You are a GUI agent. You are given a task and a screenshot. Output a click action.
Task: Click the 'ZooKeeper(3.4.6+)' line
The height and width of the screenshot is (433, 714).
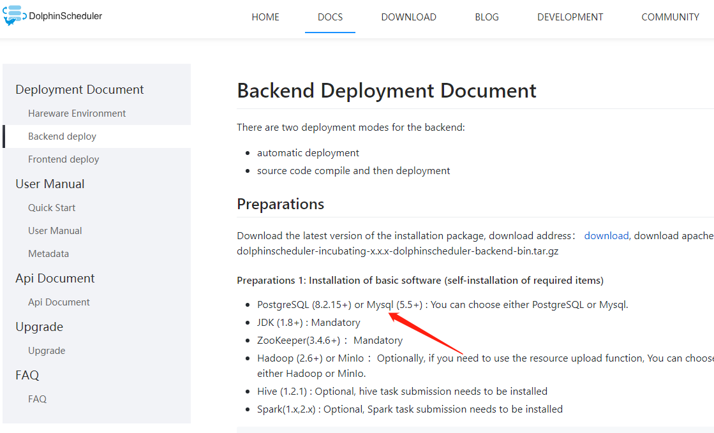point(330,341)
